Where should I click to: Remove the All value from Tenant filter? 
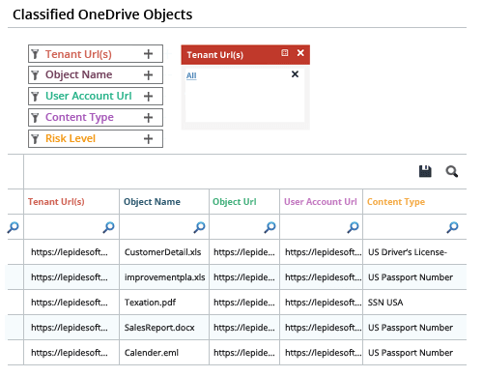295,74
